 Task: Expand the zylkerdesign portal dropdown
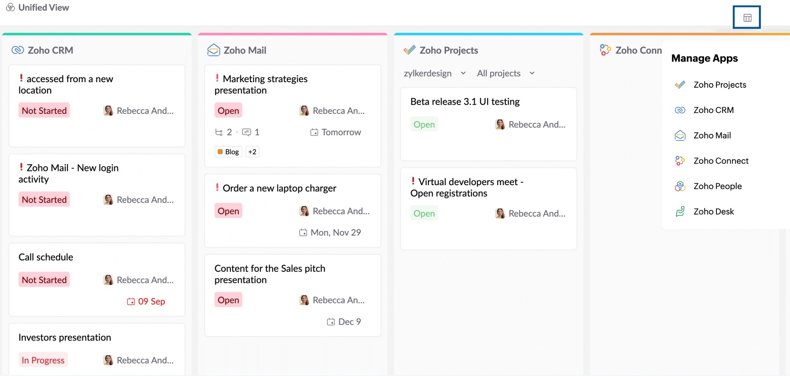pos(463,73)
